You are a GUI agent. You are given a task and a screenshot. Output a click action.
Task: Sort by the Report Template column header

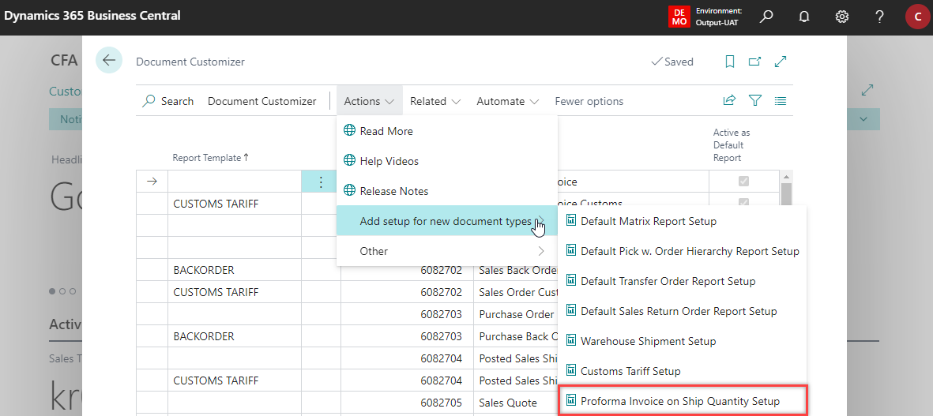click(x=211, y=158)
